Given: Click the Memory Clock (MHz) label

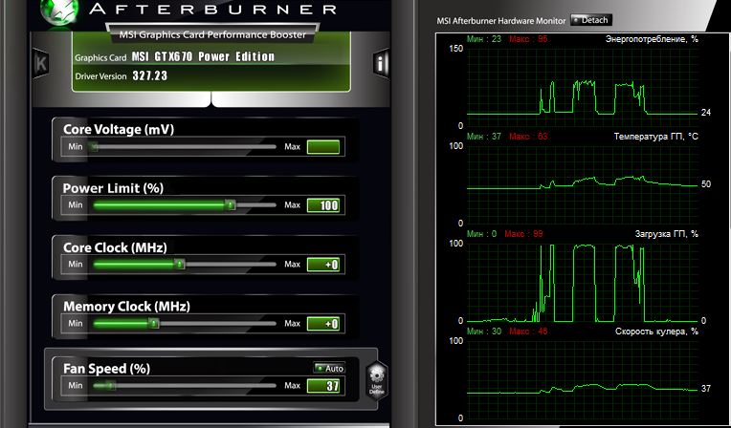Looking at the screenshot, I should point(126,307).
